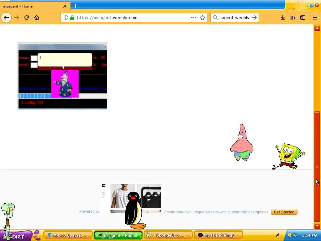
Task: Show site information via the info icon
Action: coord(66,18)
